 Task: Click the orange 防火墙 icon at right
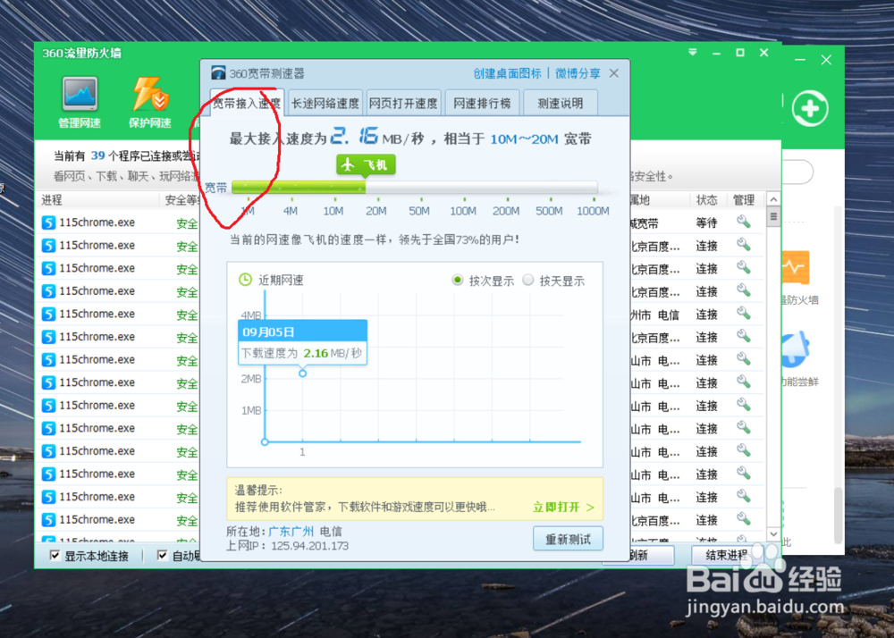(797, 268)
